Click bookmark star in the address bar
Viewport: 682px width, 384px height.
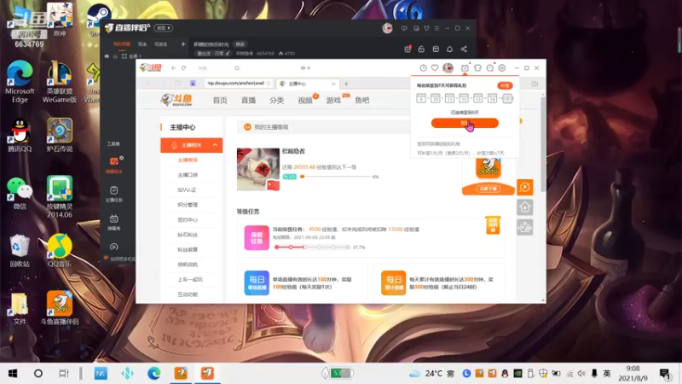point(269,83)
